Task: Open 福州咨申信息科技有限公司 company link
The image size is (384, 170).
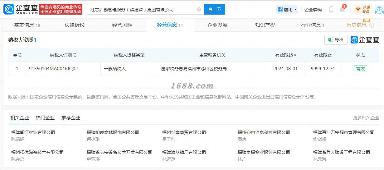Action: tap(264, 132)
